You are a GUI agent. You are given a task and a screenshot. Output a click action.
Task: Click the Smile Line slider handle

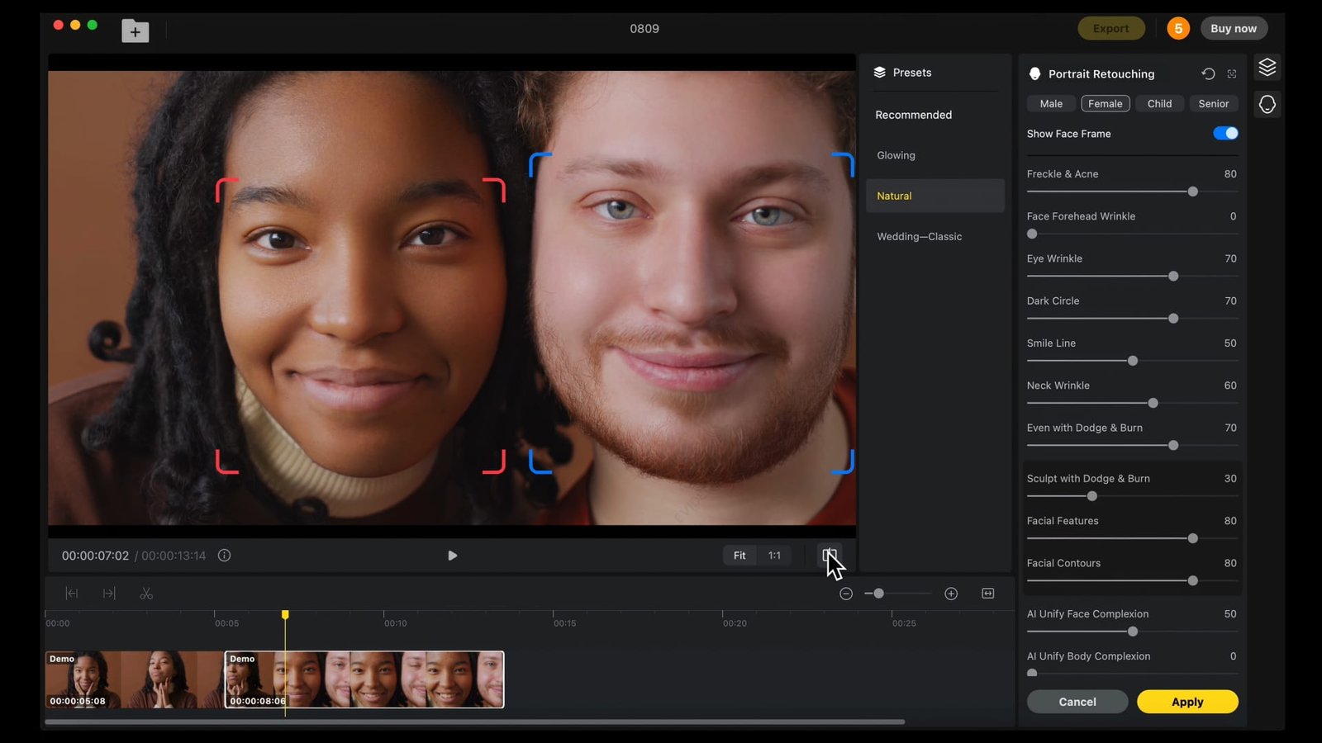coord(1133,361)
